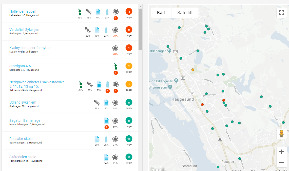Zoom in on the map
Screen dimensions: 289x171
(281, 152)
